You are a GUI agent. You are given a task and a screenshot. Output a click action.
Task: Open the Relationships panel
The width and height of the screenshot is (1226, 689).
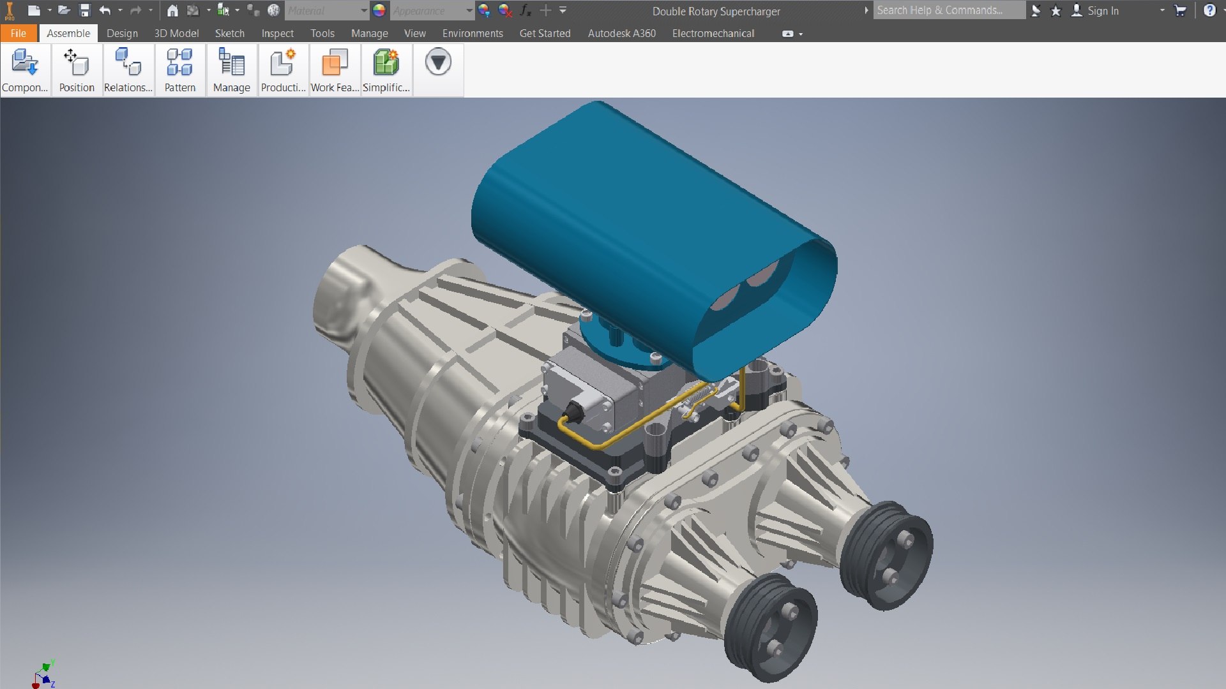coord(128,70)
